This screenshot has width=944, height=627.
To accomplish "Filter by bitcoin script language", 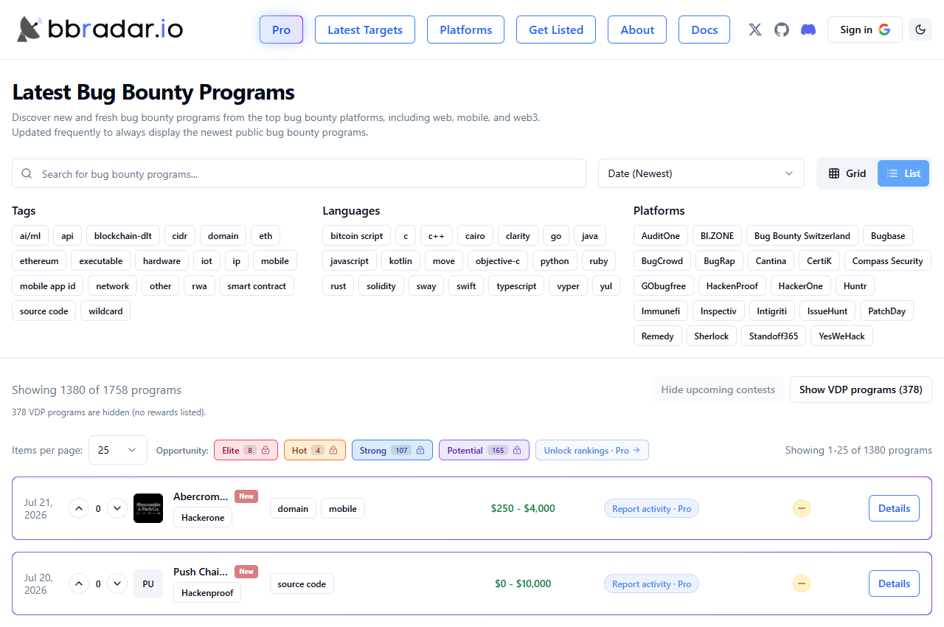I will 357,236.
